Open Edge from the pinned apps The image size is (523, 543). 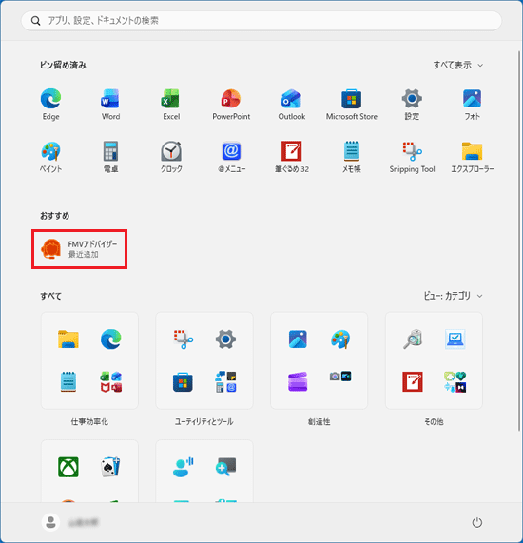(x=51, y=105)
